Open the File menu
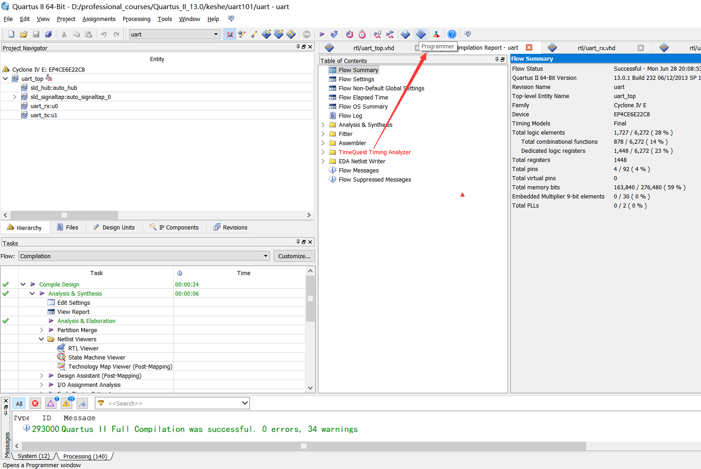Image resolution: width=701 pixels, height=469 pixels. [x=8, y=19]
